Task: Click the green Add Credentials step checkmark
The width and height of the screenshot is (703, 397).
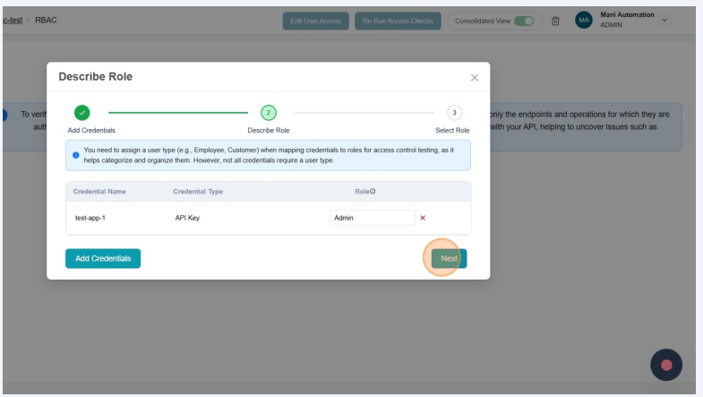Action: click(x=81, y=112)
